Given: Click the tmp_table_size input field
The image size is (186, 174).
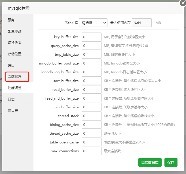Looking at the screenshot, I should coord(92,54).
